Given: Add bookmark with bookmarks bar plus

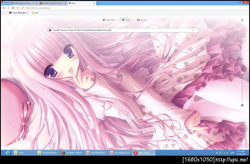Looking at the screenshot, I should [4, 12].
